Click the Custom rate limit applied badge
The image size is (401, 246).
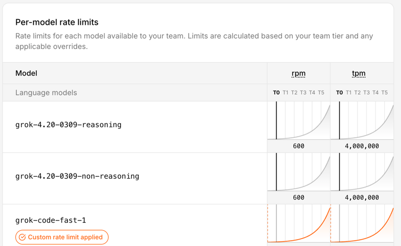[62, 238]
